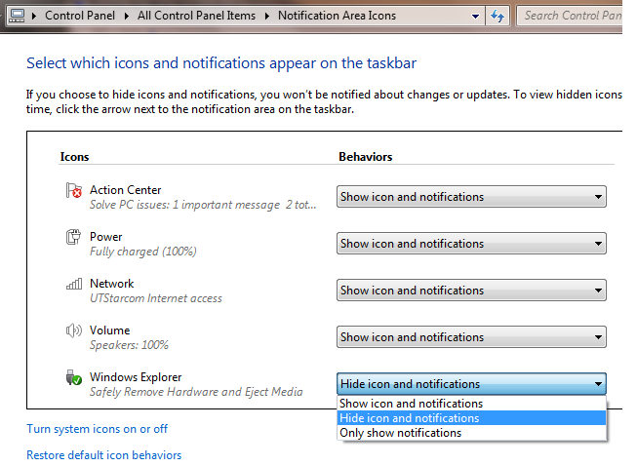Click the refresh button beside address bar
The image size is (637, 466).
498,16
